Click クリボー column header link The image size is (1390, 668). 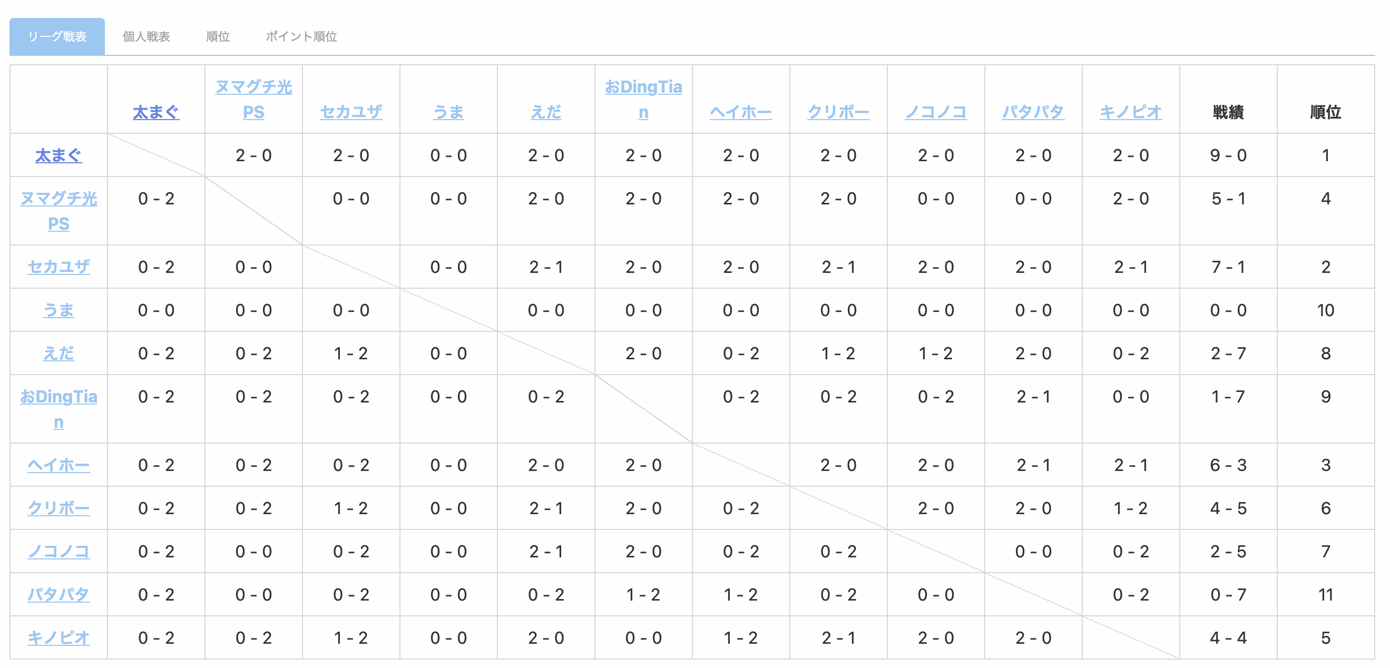(x=838, y=112)
